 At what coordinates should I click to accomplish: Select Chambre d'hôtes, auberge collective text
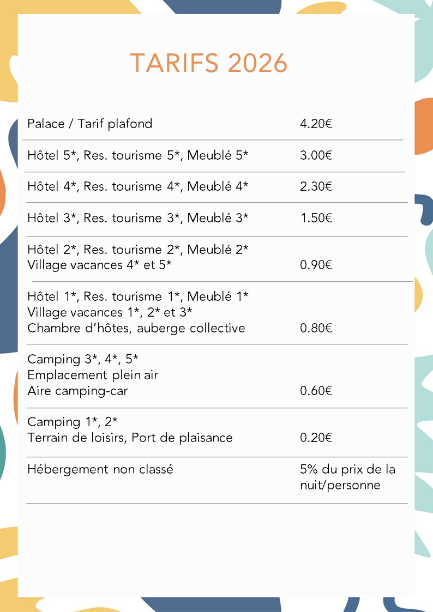pyautogui.click(x=136, y=328)
